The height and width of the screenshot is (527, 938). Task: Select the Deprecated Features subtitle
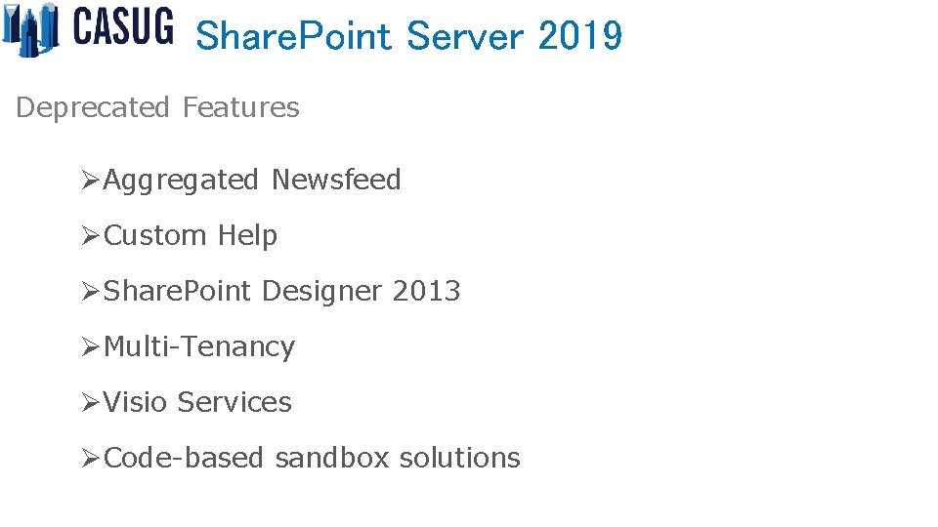tap(157, 108)
